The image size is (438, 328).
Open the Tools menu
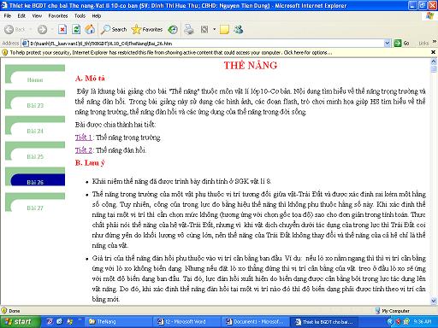pyautogui.click(x=80, y=16)
